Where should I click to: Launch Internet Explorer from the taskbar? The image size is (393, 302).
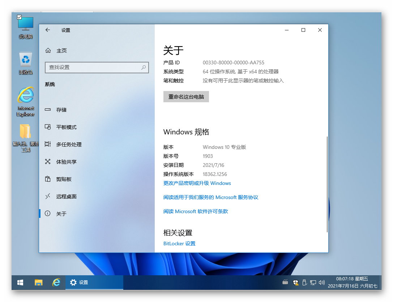[56, 282]
